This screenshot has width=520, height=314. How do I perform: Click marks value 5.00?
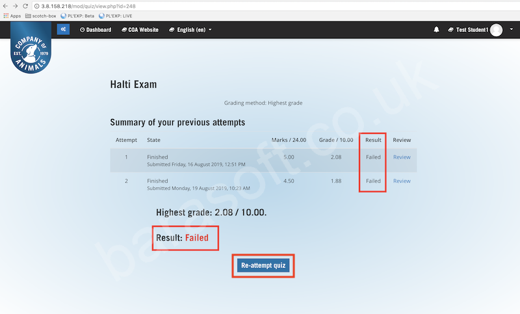[289, 157]
